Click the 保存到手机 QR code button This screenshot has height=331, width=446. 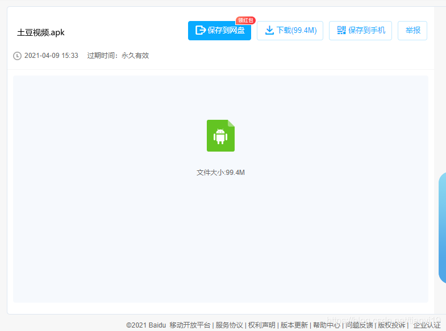pos(360,31)
